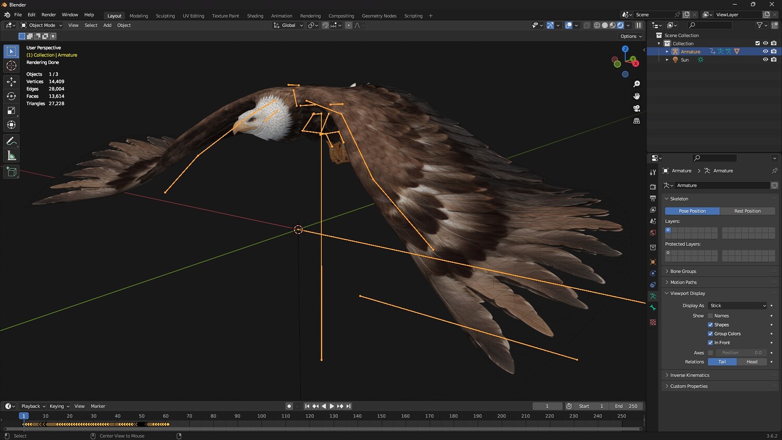Hide the Sun object in viewport

point(765,60)
